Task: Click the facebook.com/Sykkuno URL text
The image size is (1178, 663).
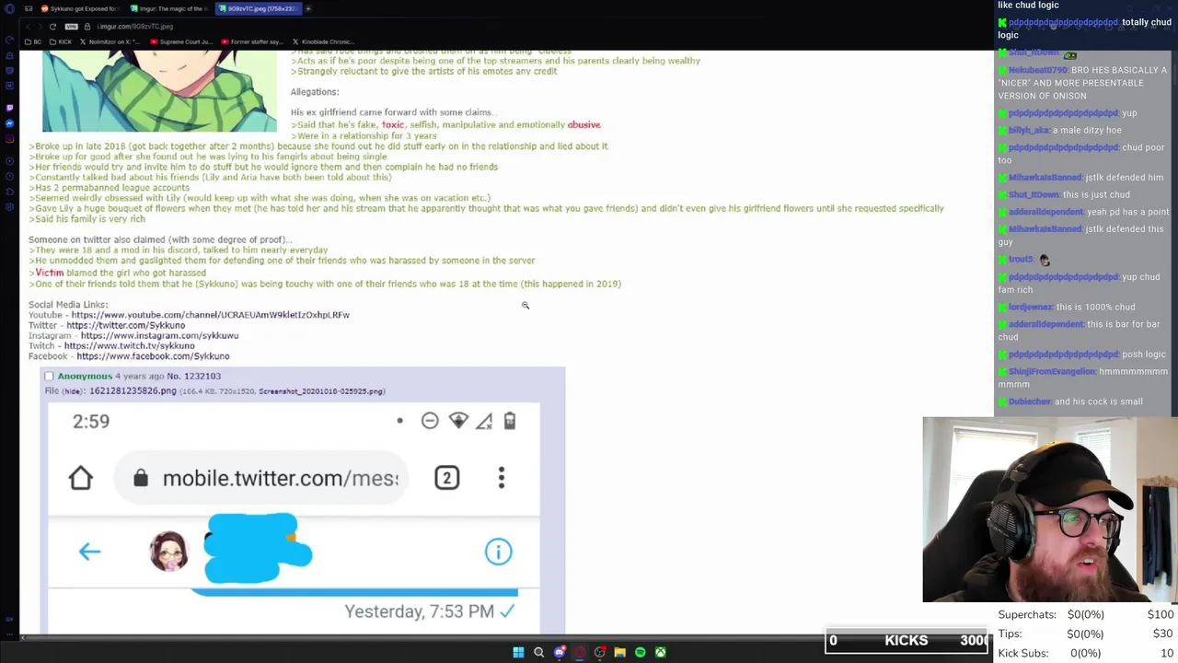Action: (153, 356)
